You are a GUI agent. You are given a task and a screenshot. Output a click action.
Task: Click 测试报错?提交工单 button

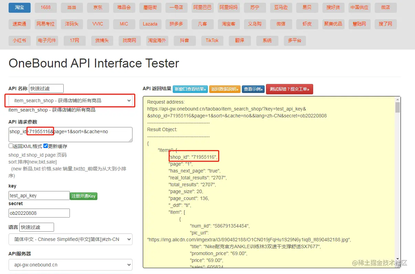point(289,89)
